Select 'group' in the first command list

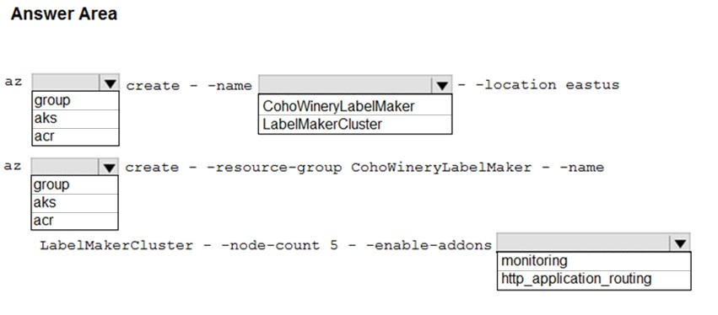(x=76, y=100)
